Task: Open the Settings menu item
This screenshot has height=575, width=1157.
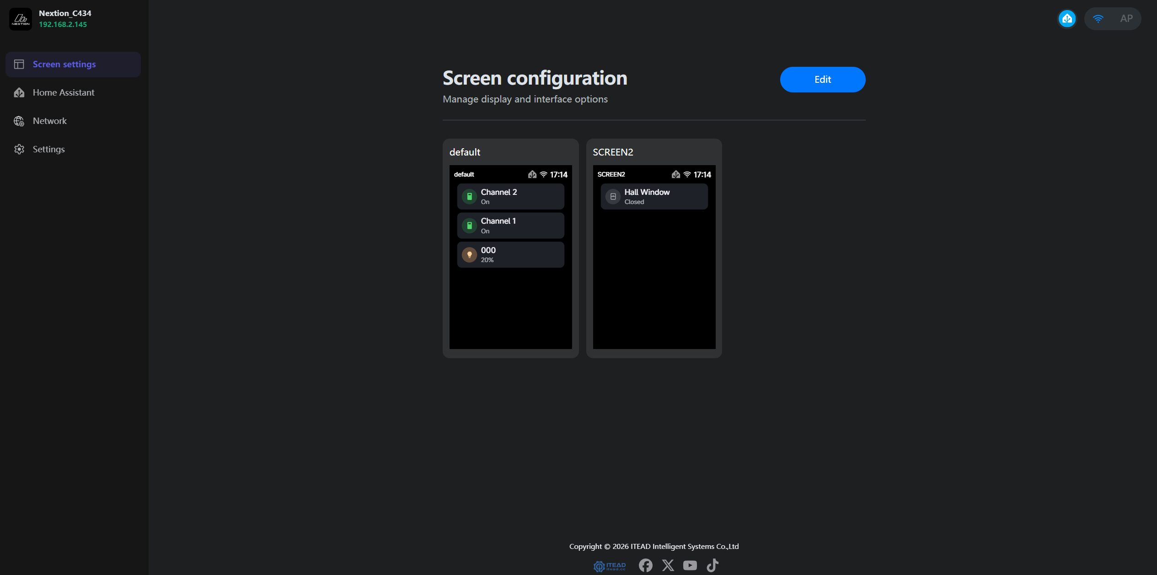Action: point(73,149)
